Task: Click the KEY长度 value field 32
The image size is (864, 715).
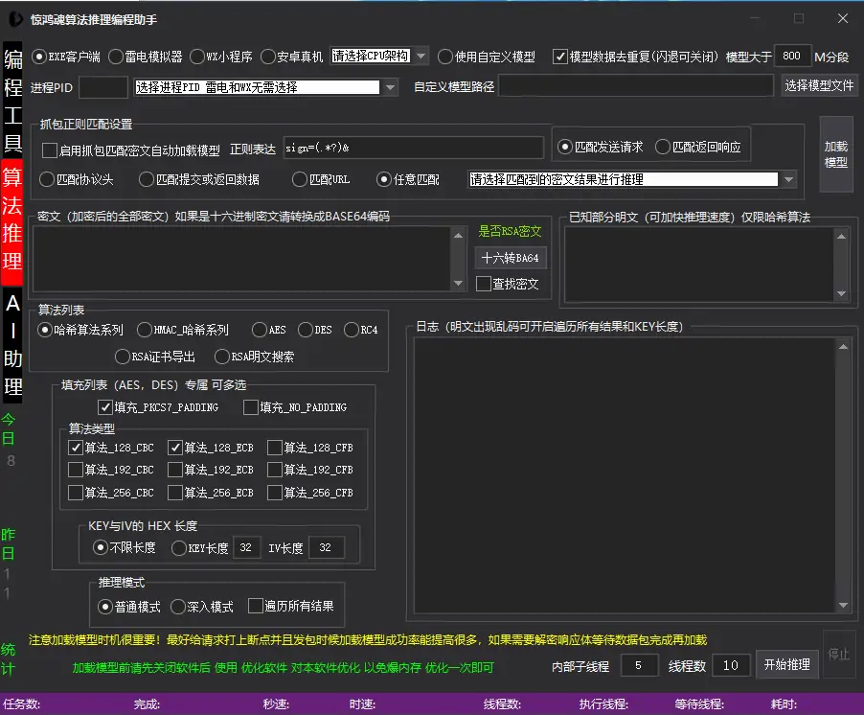Action: [x=246, y=547]
